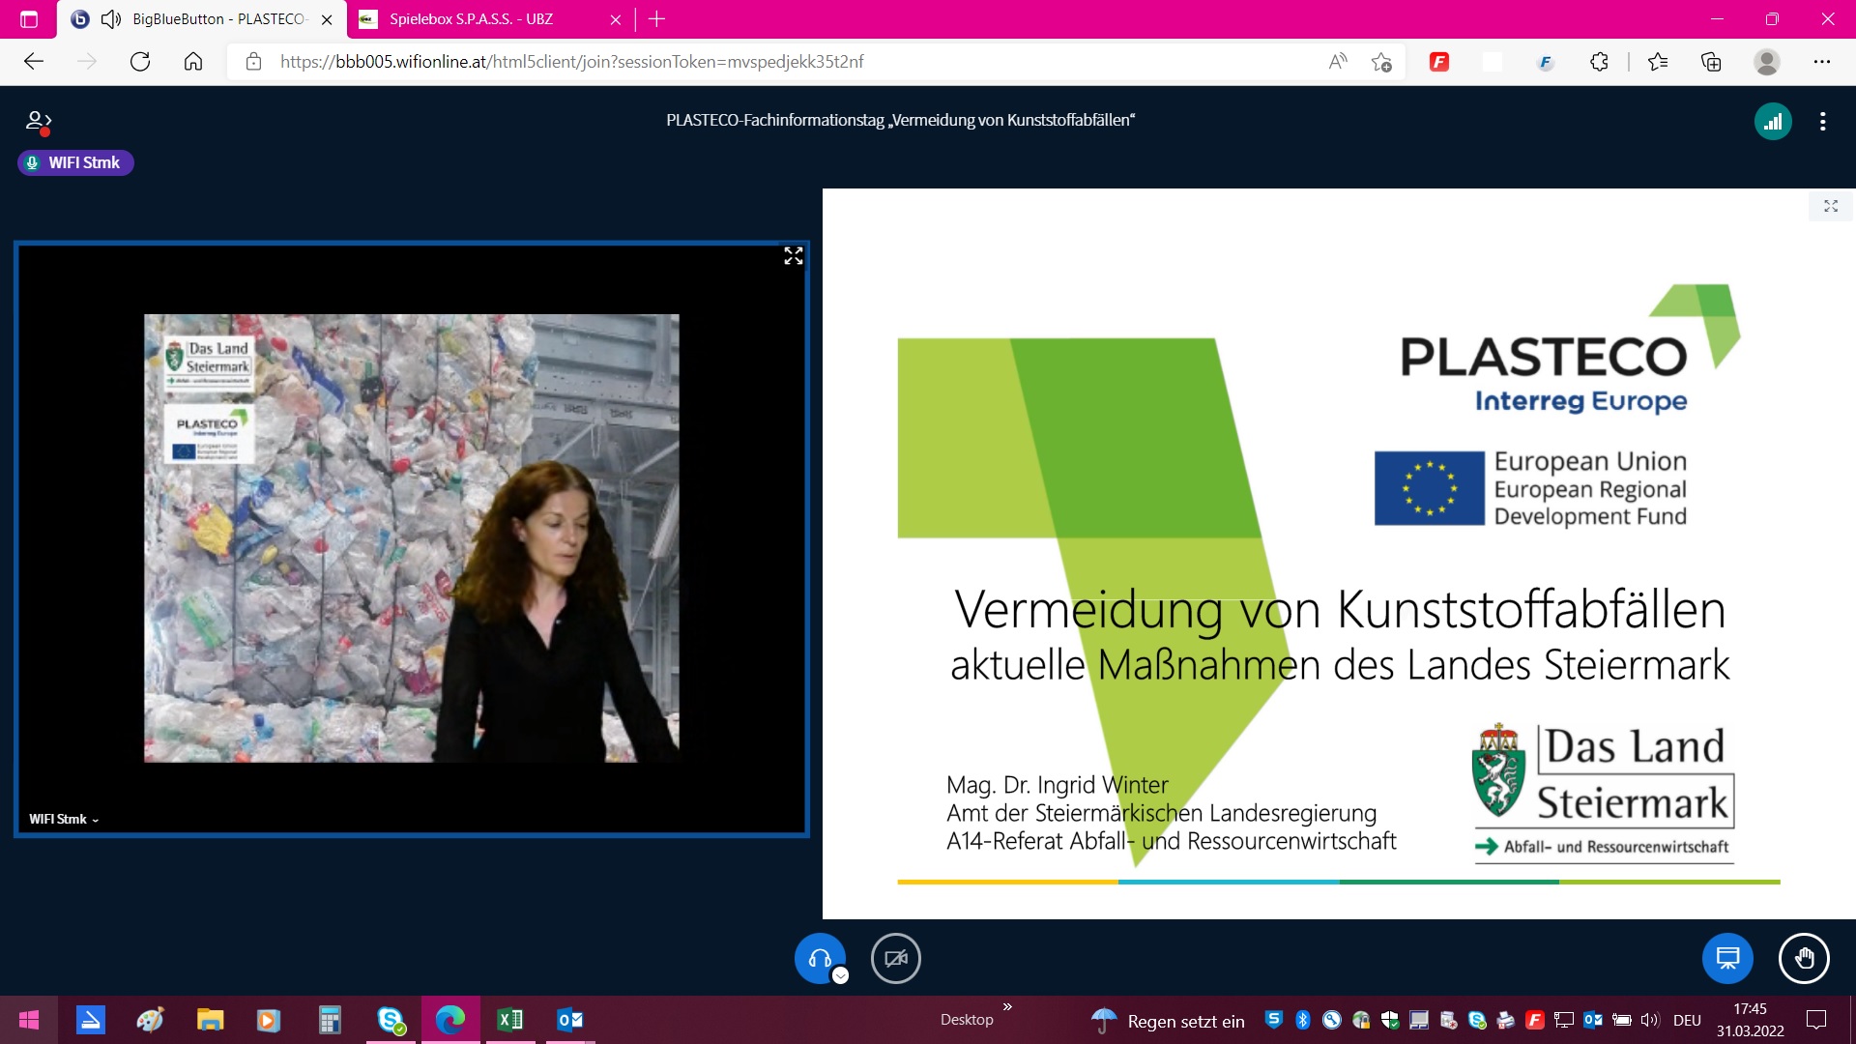Make the presentation fullscreen
This screenshot has height=1044, width=1856.
(1831, 206)
